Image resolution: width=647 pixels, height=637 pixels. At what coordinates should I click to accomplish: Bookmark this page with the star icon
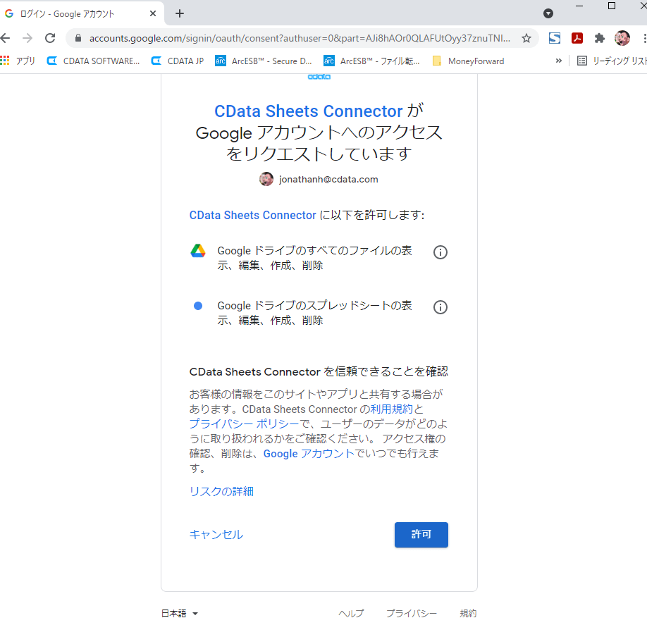click(526, 38)
